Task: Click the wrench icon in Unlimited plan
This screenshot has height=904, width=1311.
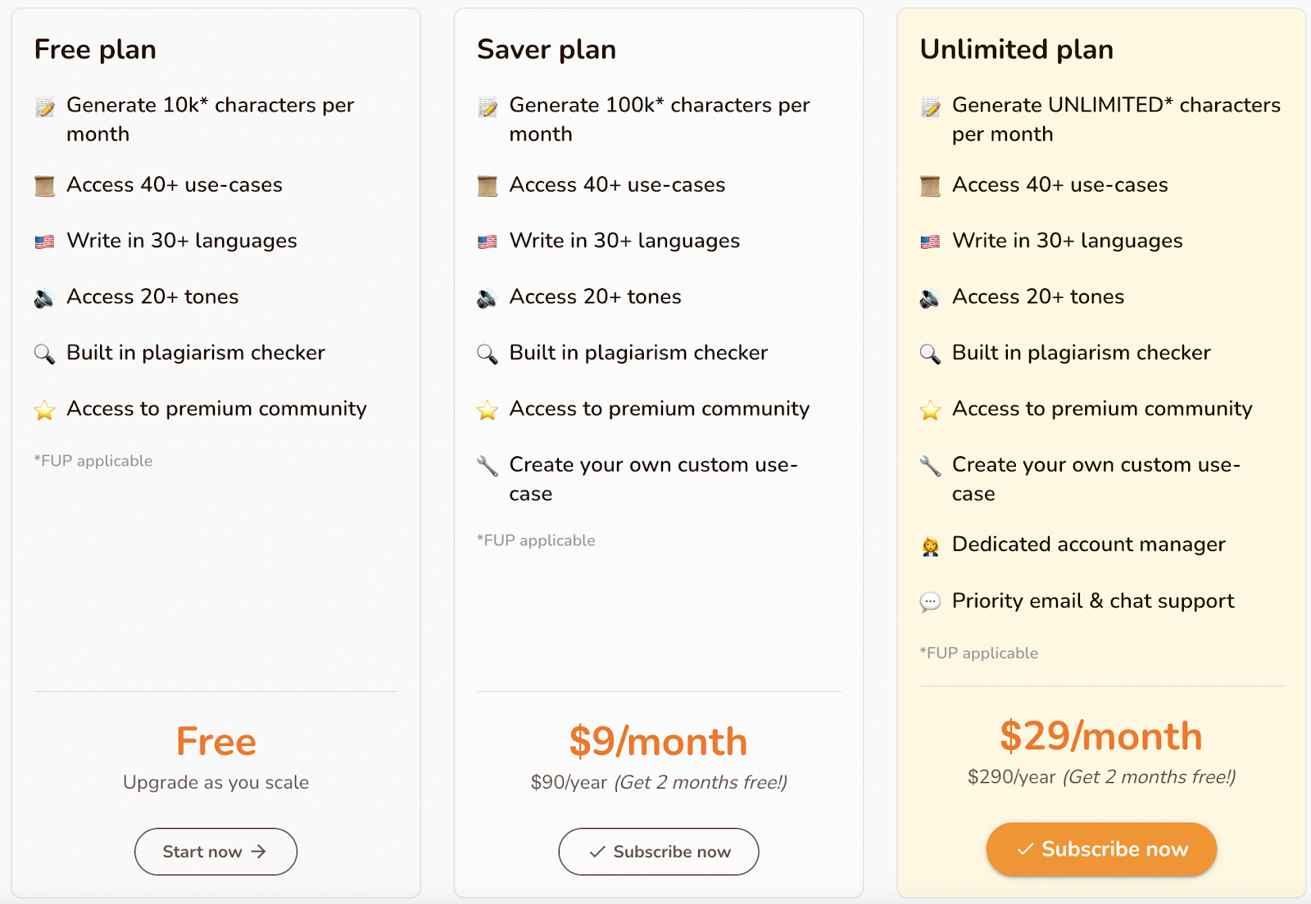Action: 930,466
